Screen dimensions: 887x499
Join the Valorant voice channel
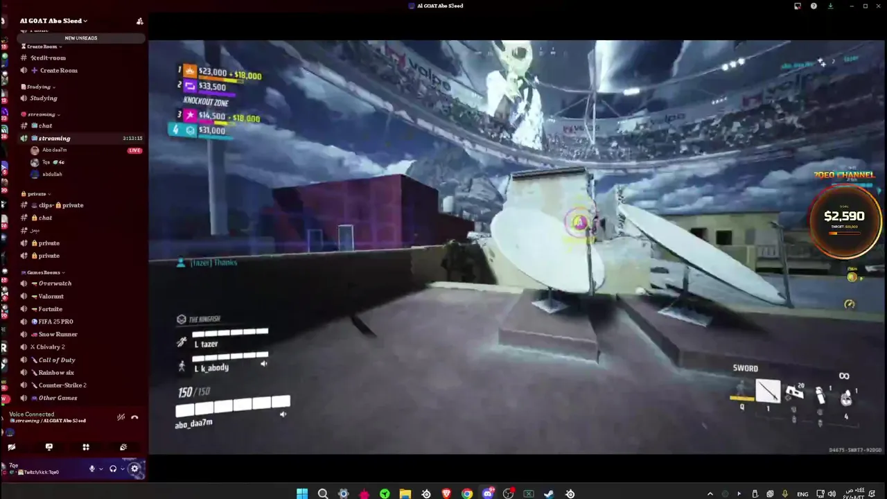click(x=81, y=297)
